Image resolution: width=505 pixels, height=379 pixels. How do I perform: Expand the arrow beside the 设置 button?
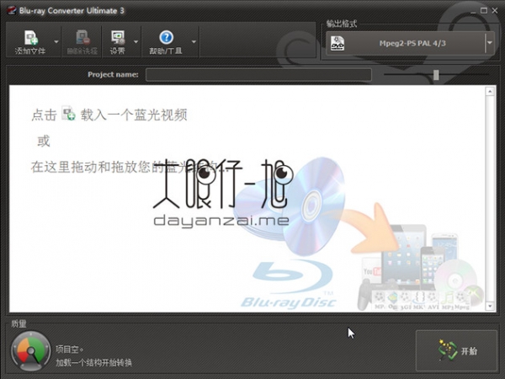point(136,42)
